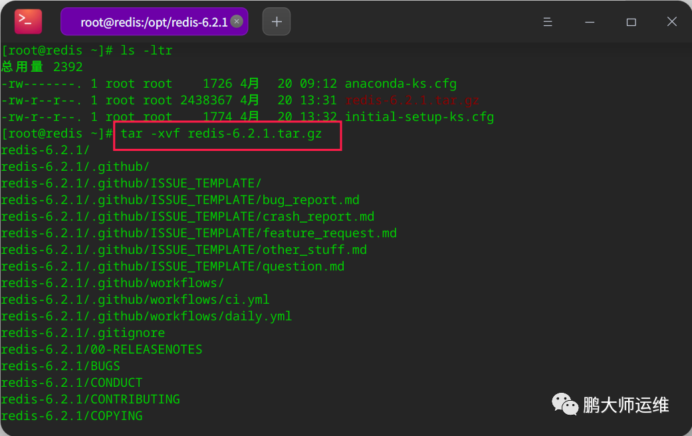Click the file name initial-setup-ks.cfg
The width and height of the screenshot is (692, 436).
[419, 117]
